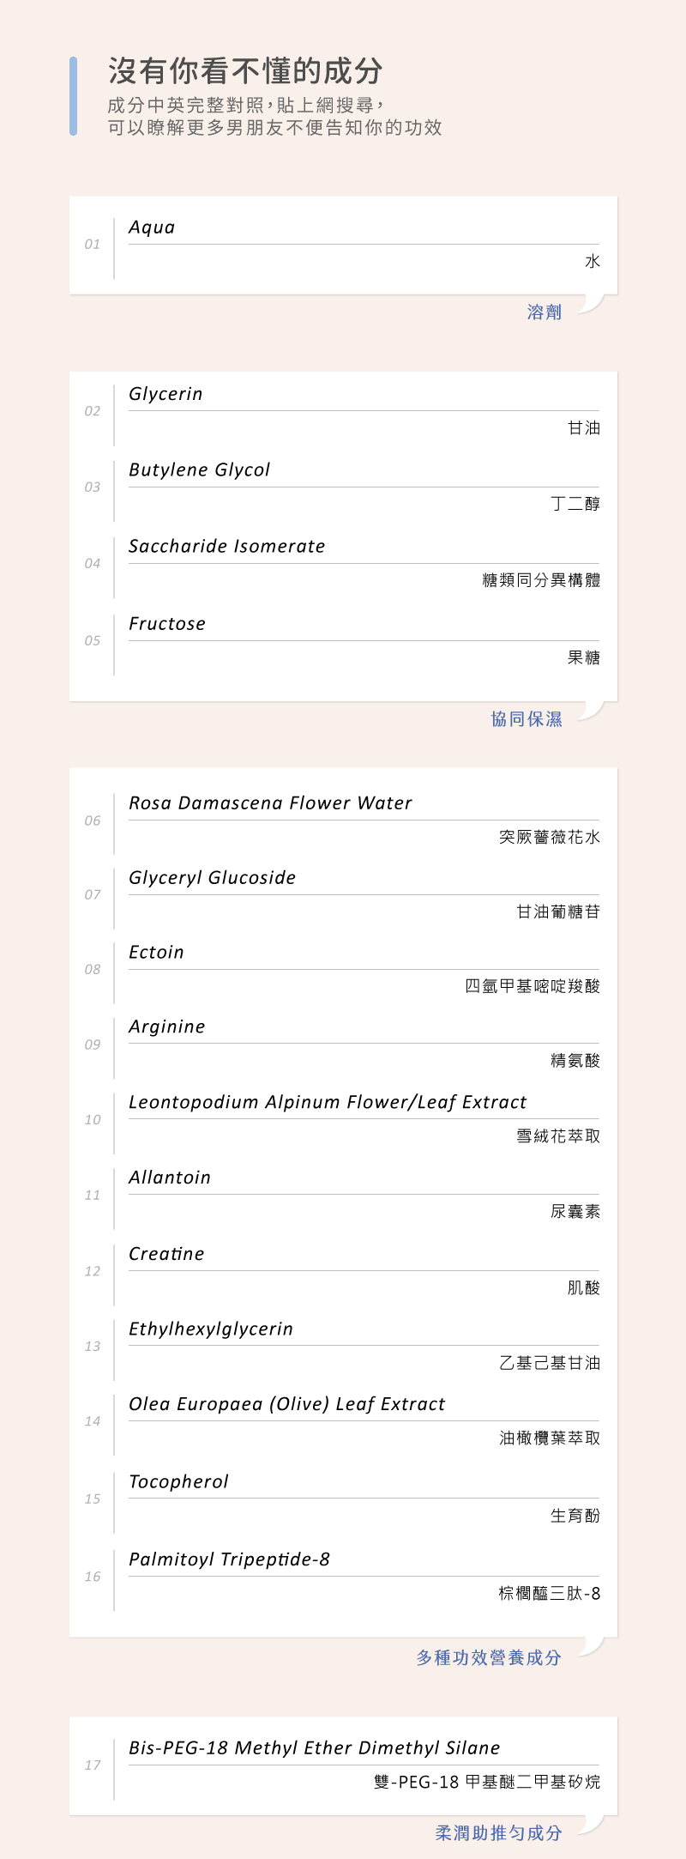
Task: Click the 沒有你看不懂的成分 heading
Action: [x=245, y=71]
